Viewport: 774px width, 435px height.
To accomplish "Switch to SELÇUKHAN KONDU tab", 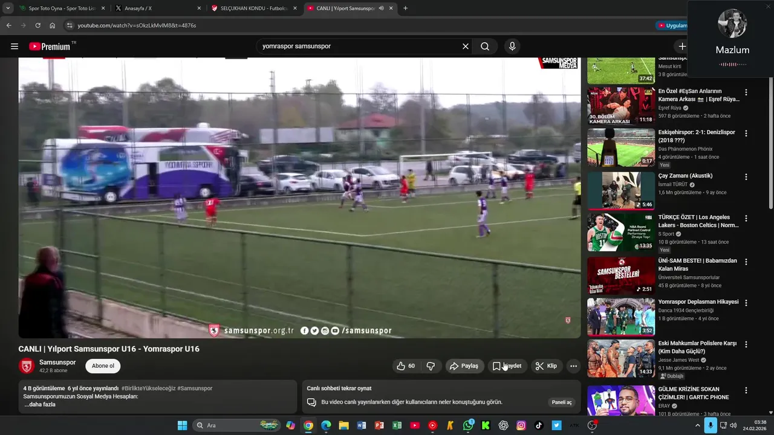I will pos(254,8).
